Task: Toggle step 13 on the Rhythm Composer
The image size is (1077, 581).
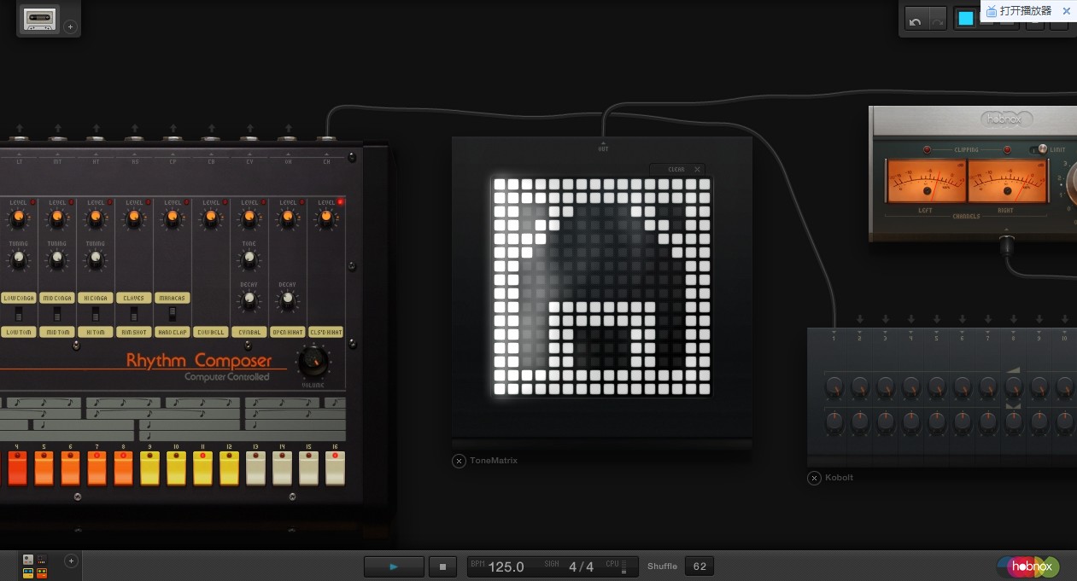Action: tap(255, 468)
